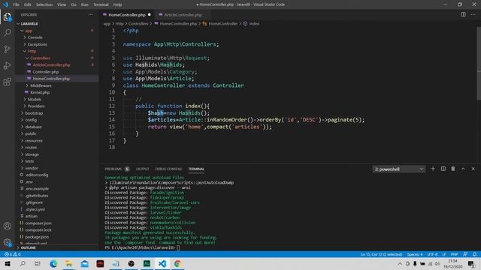Open the Accounts menu icon
The width and height of the screenshot is (481, 270).
coord(7,226)
